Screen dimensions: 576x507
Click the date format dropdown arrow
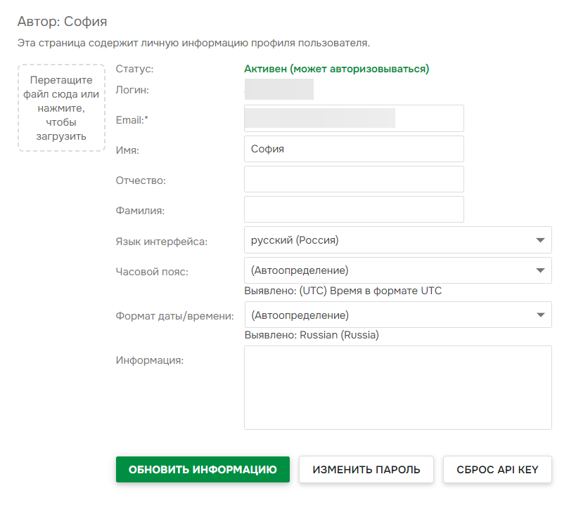(540, 315)
